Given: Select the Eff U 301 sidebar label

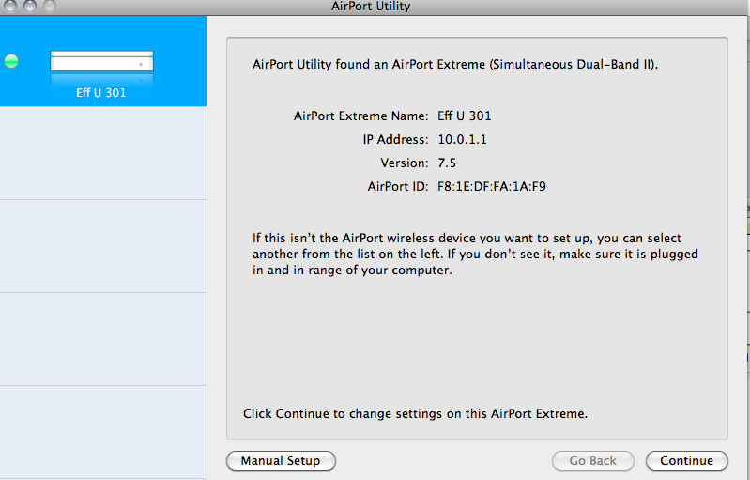Looking at the screenshot, I should (x=101, y=93).
